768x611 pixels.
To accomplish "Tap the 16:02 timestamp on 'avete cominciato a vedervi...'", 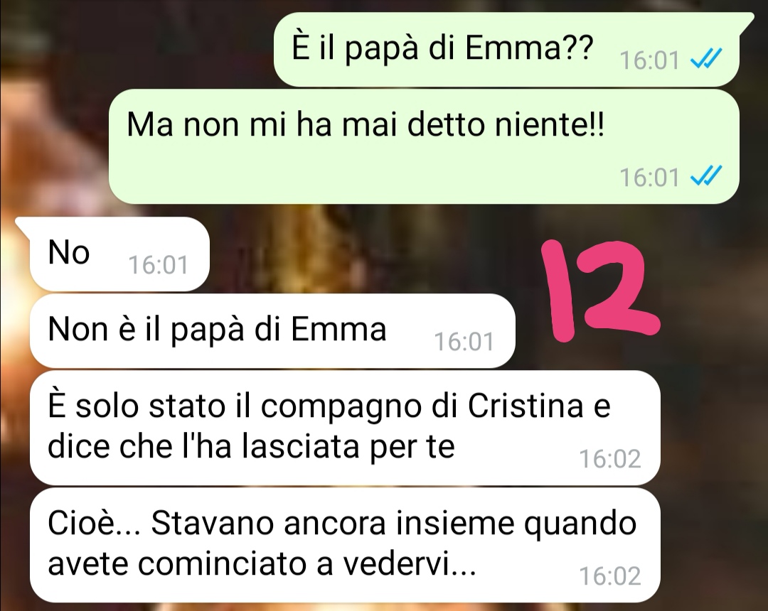I will (x=610, y=576).
